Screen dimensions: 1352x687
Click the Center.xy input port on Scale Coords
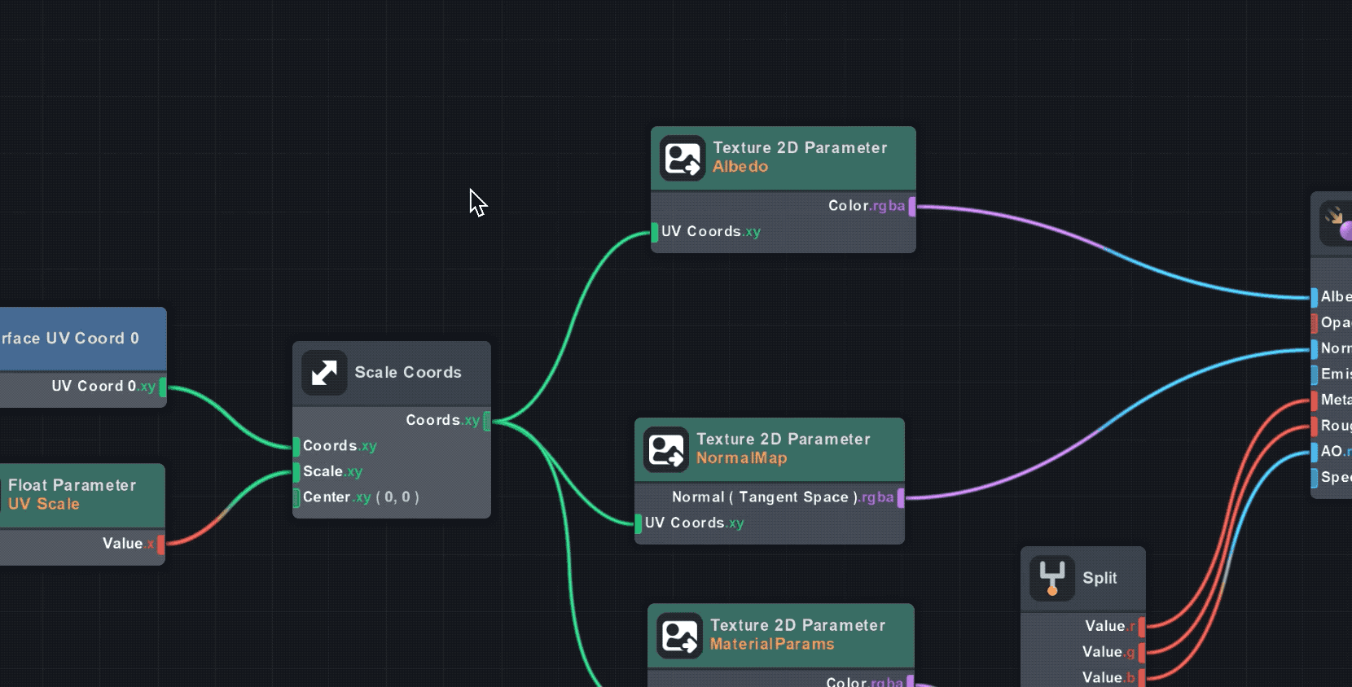[296, 497]
